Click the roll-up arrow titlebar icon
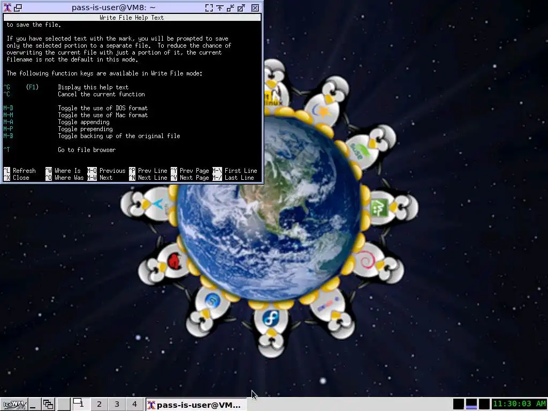548x411 pixels. pos(220,7)
